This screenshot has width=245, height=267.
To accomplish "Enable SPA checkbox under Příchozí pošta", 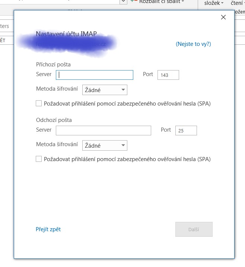I will pyautogui.click(x=39, y=104).
